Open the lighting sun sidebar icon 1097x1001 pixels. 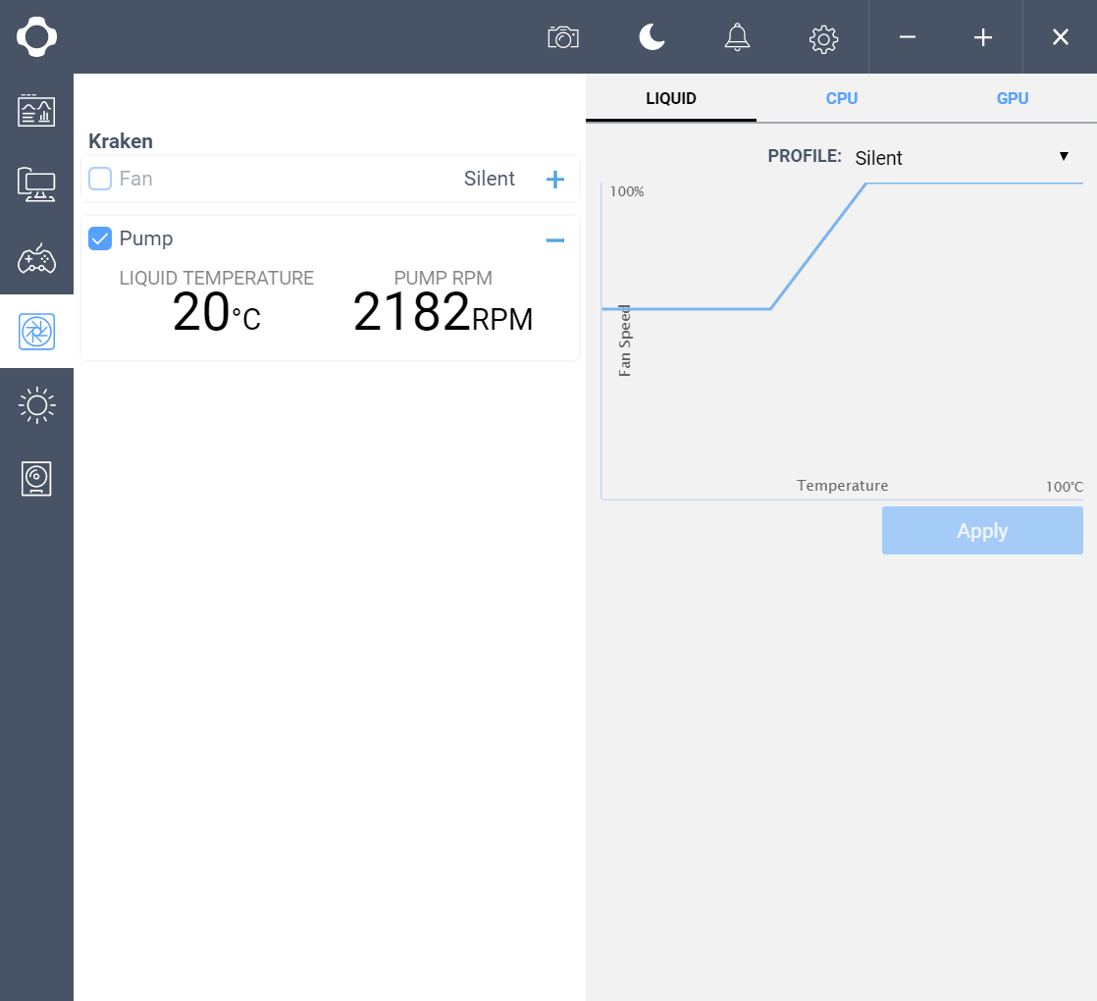[x=36, y=405]
